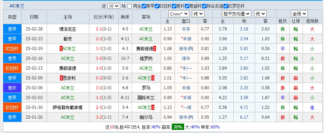Click the green 30% win-rate badge
The height and width of the screenshot is (133, 324).
pos(178,127)
